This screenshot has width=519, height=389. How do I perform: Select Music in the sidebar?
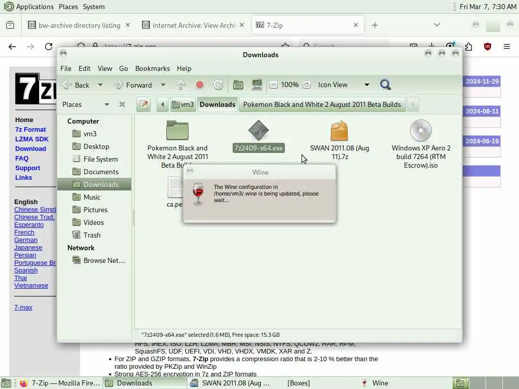(x=94, y=197)
